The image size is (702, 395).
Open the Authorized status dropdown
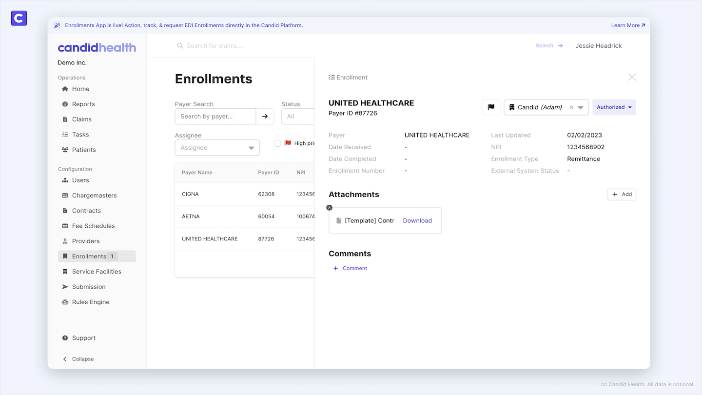[614, 107]
